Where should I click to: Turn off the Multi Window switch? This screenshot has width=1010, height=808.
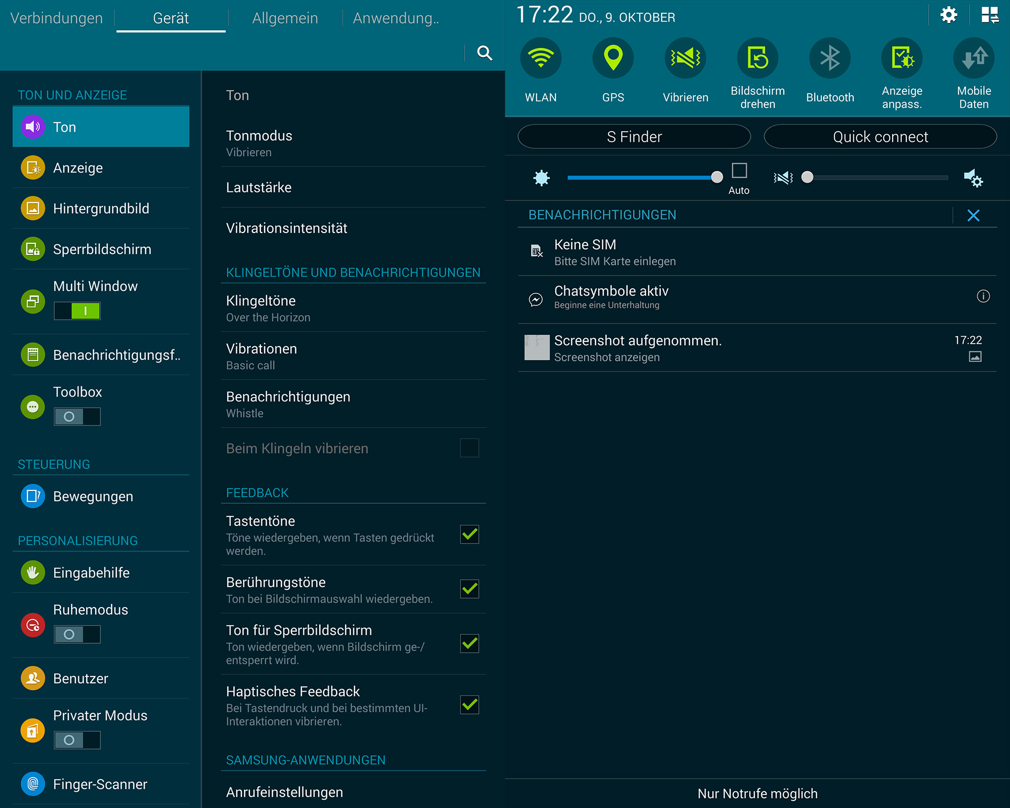(77, 311)
